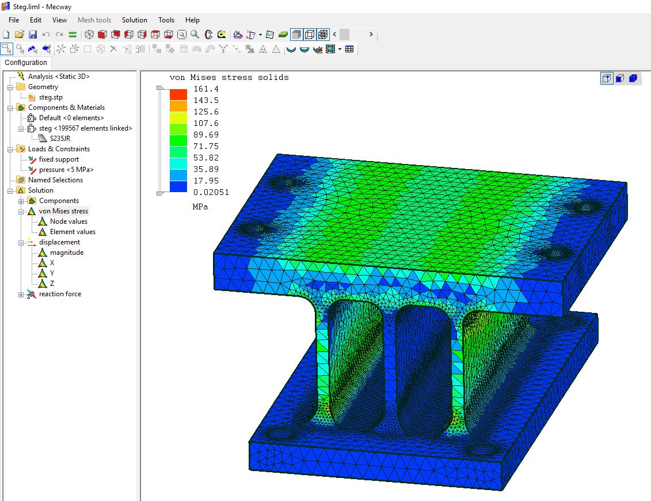This screenshot has width=651, height=501.
Task: Toggle the half-blue cube view button in viewport
Action: tap(620, 78)
